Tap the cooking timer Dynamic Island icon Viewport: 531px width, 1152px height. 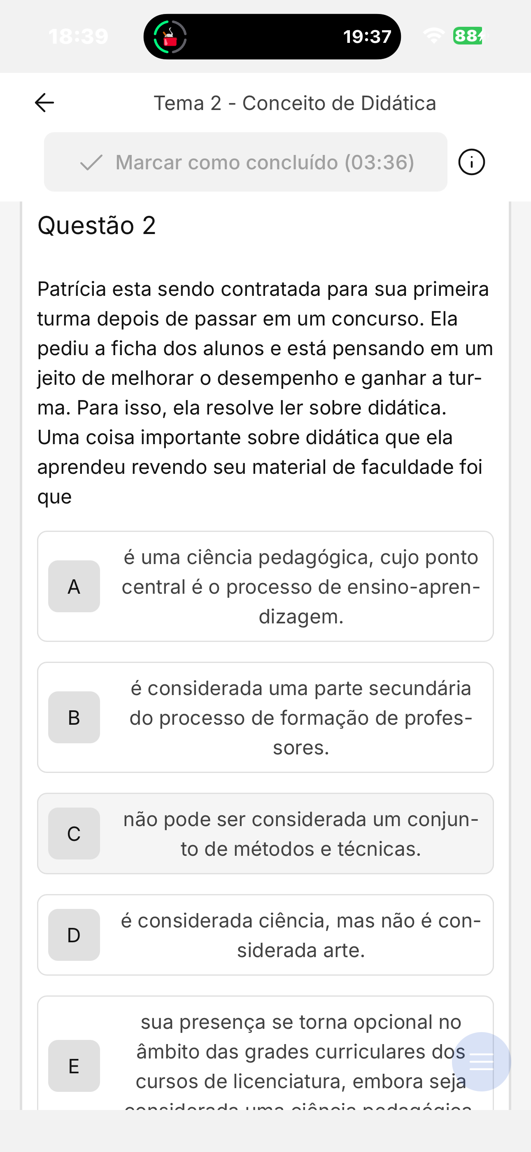tap(170, 37)
